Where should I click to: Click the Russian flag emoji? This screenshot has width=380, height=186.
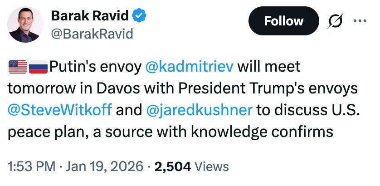38,68
